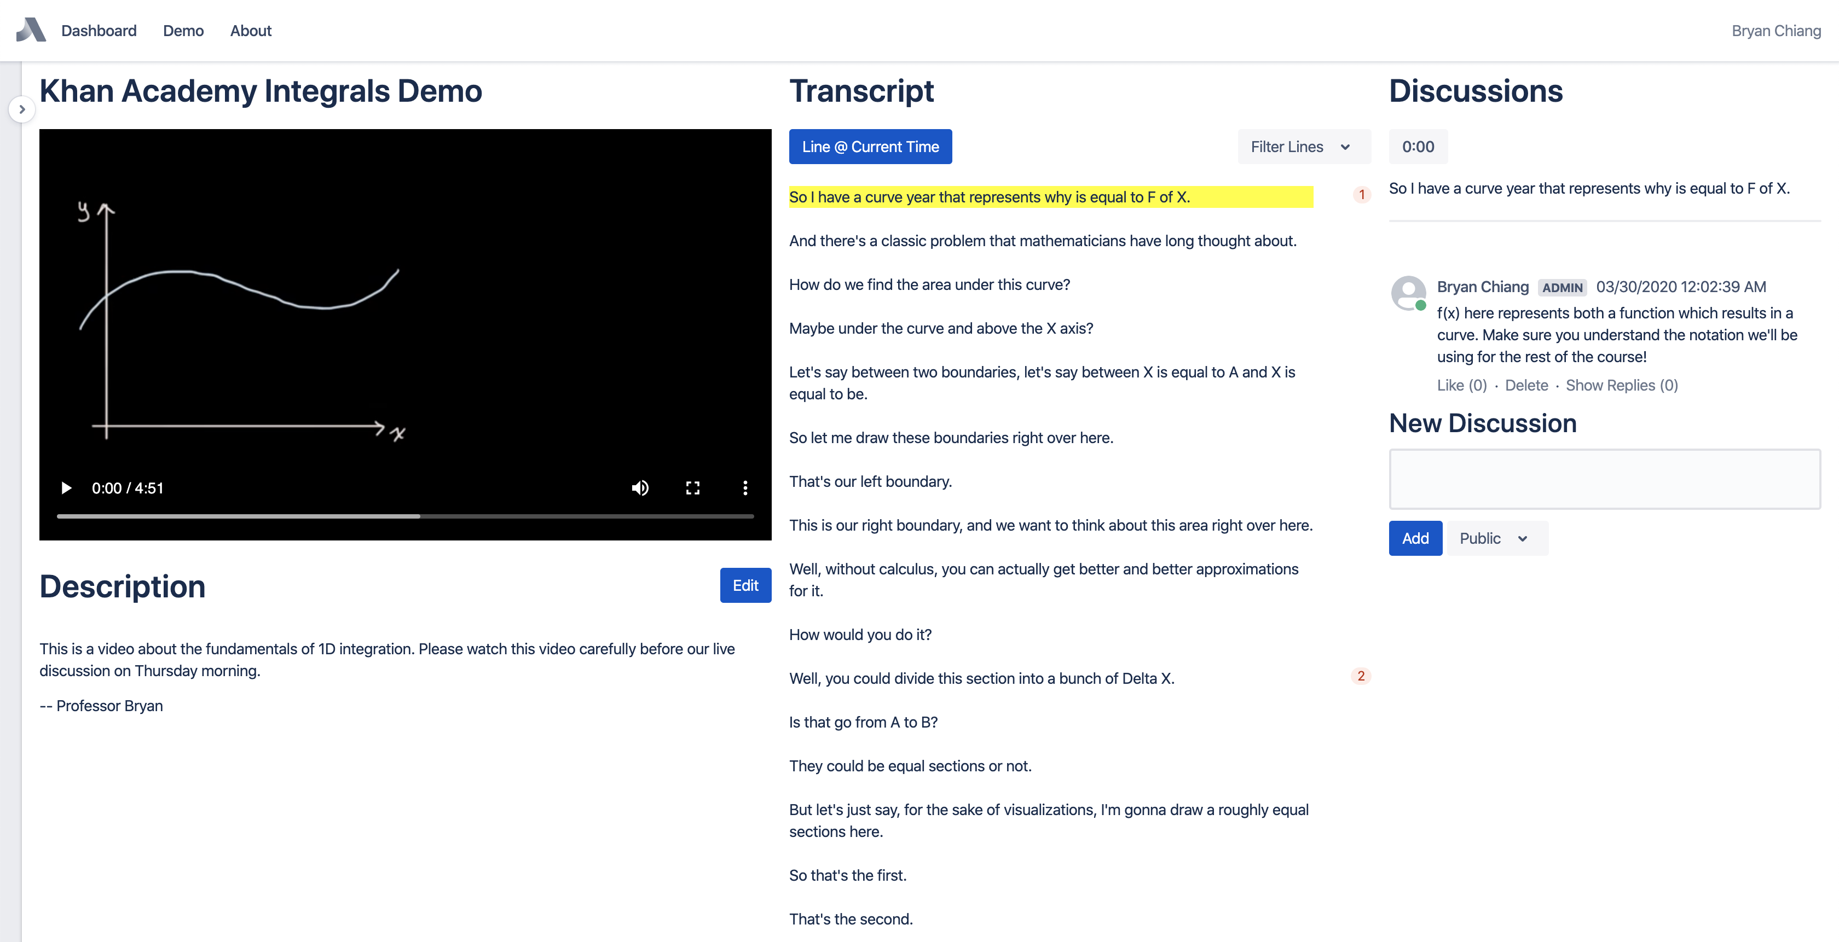This screenshot has height=942, width=1839.
Task: Open comment count badge 2
Action: click(x=1361, y=676)
